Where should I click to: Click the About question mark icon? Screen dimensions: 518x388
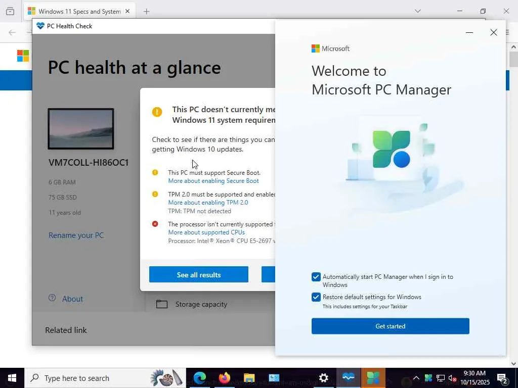[52, 298]
